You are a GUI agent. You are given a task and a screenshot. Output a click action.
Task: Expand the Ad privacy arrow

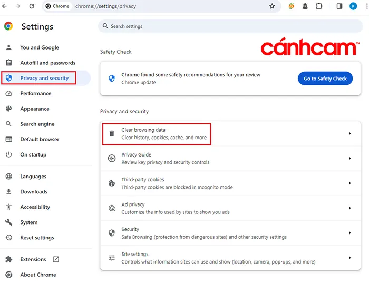point(349,208)
